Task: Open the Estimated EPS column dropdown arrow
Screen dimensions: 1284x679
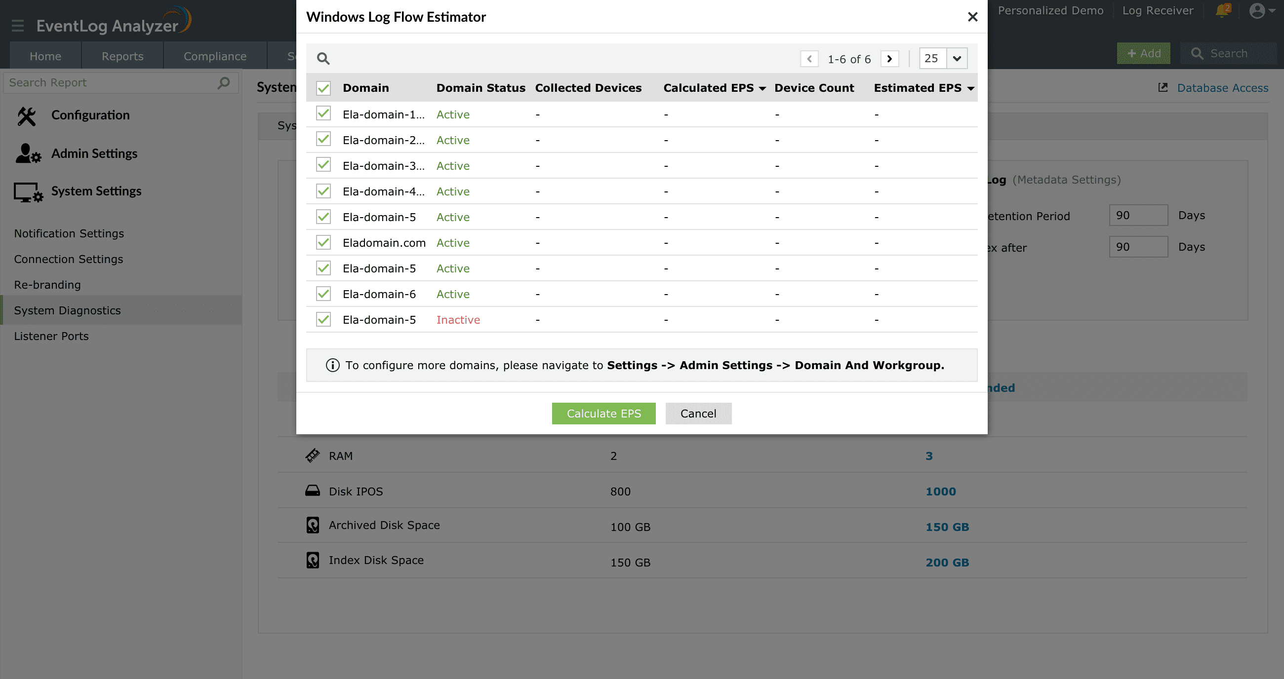Action: point(970,89)
